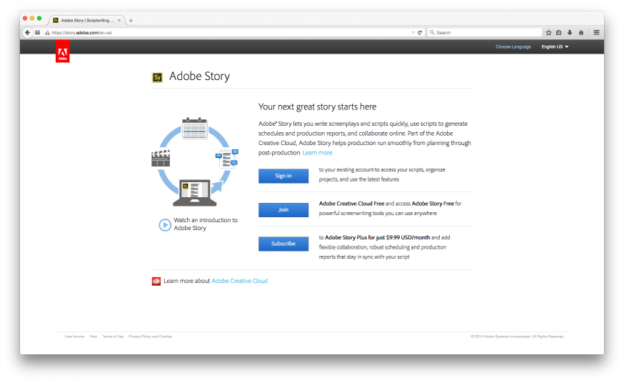Follow the Learn more link
The image size is (624, 383).
(x=317, y=153)
